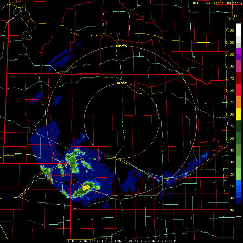Select the pink swatch beside 2.00
Viewport: 243px width, 243px height.
point(238,66)
